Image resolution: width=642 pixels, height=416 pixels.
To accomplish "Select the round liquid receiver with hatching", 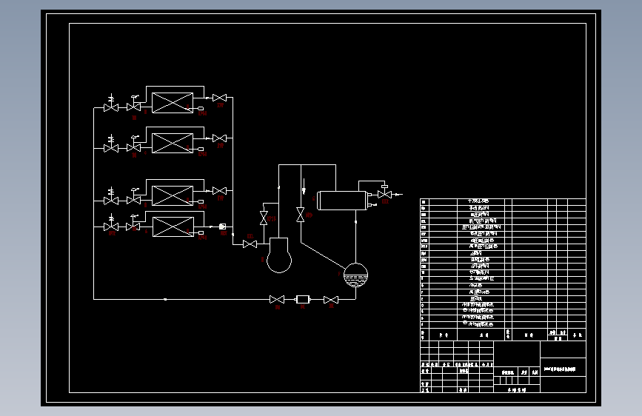I will click(355, 275).
